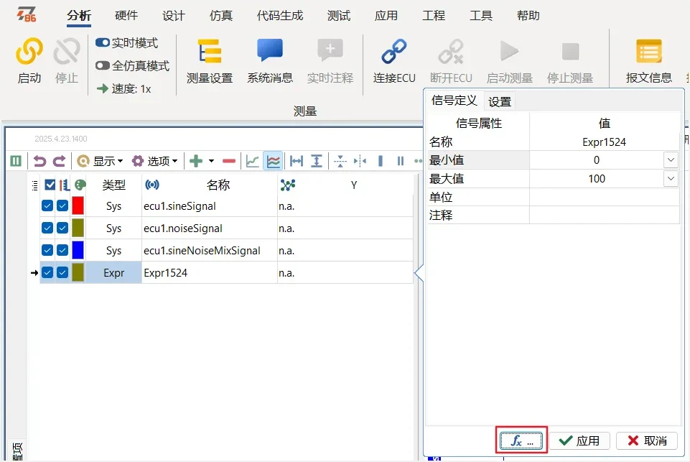The height and width of the screenshot is (462, 690).
Task: Click the 启动 start icon
Action: [29, 52]
